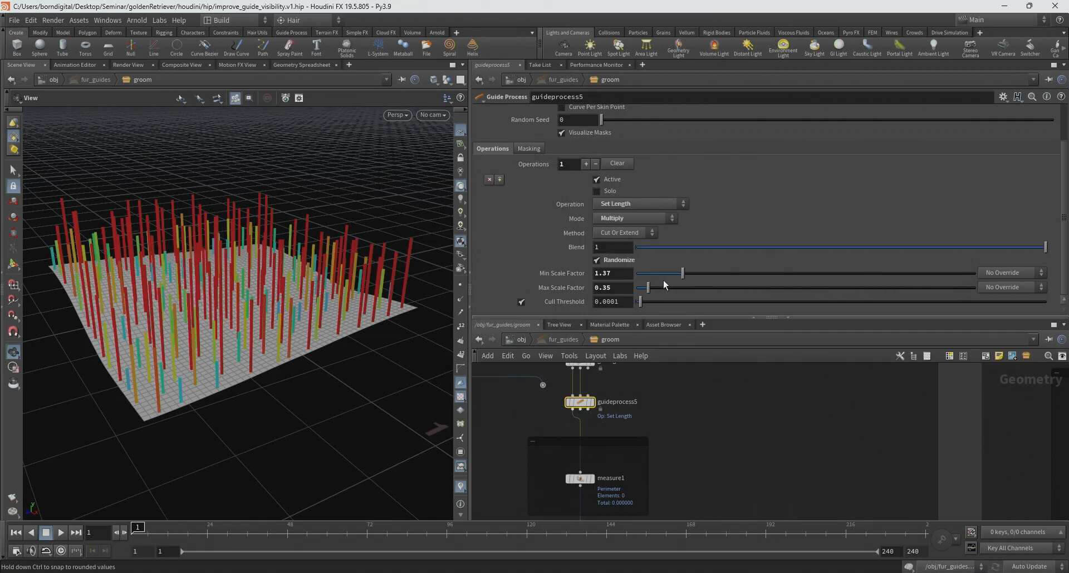The height and width of the screenshot is (573, 1069).
Task: Disable the Visualize Masks checkbox
Action: [562, 133]
